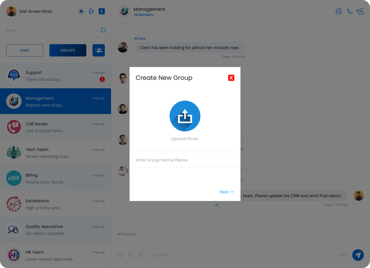The height and width of the screenshot is (268, 370).
Task: Click the add new group icon button
Action: (99, 50)
